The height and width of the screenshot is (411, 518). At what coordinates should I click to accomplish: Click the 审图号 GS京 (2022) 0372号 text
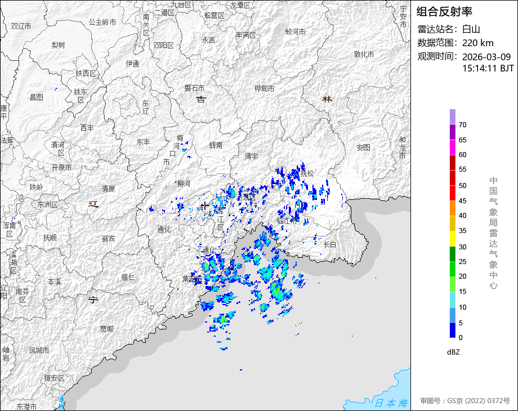coord(465,401)
